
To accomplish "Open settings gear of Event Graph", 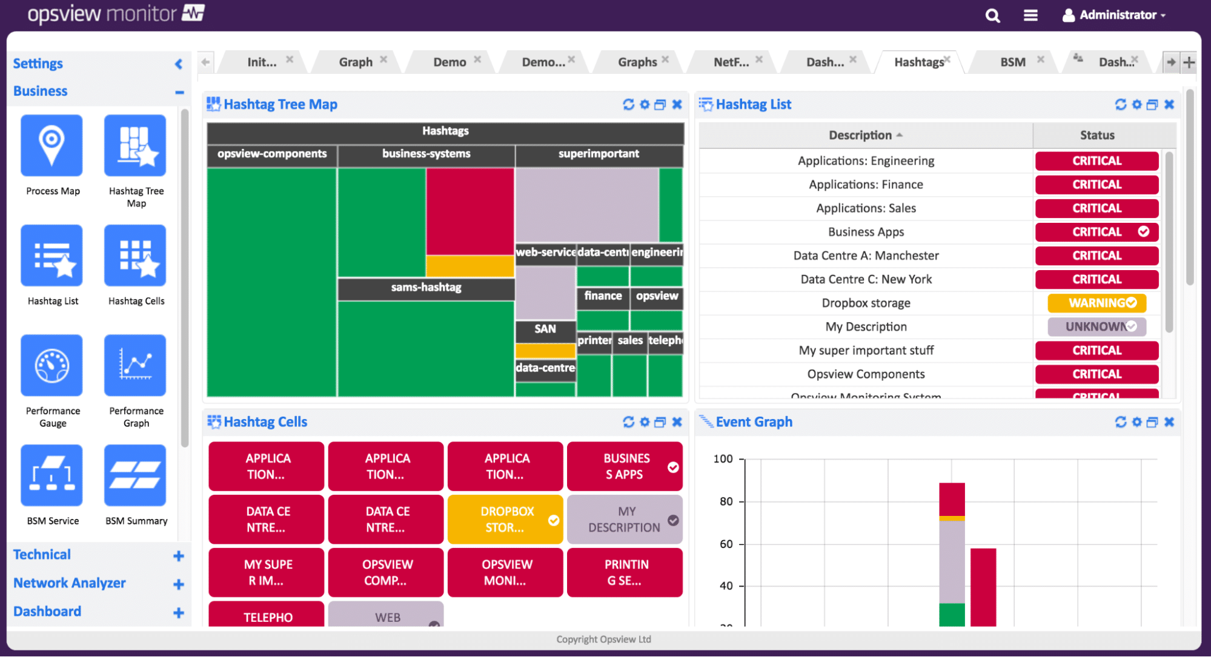I will (x=1136, y=422).
